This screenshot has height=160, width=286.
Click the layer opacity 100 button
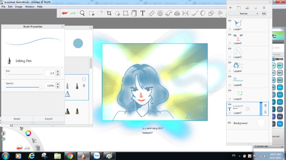[264, 14]
